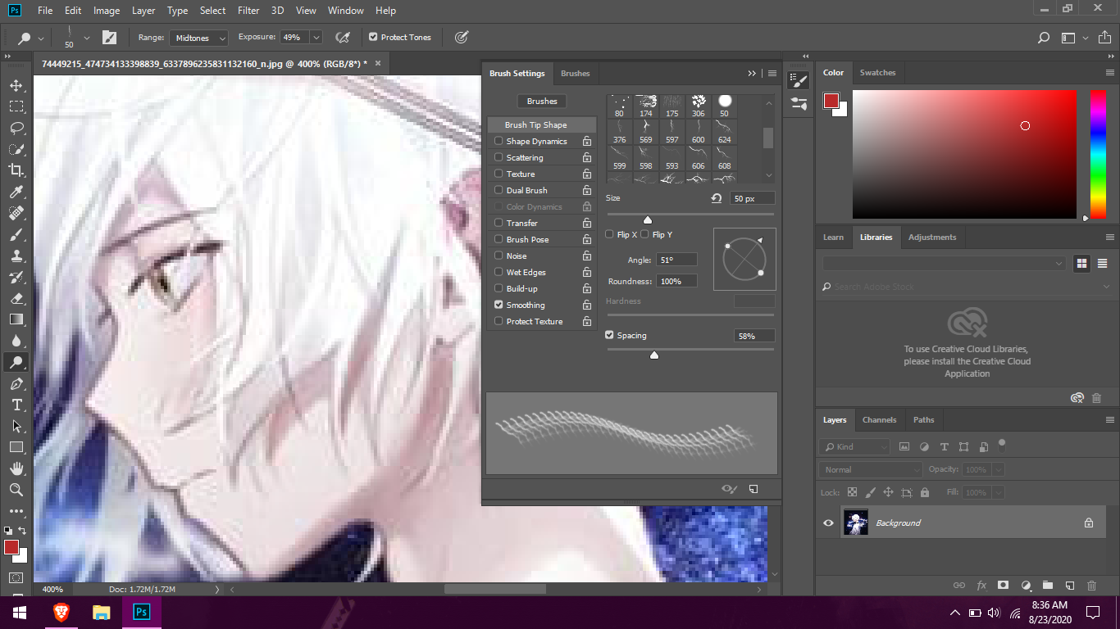This screenshot has height=629, width=1120.
Task: Switch to the Channels tab
Action: [x=879, y=419]
